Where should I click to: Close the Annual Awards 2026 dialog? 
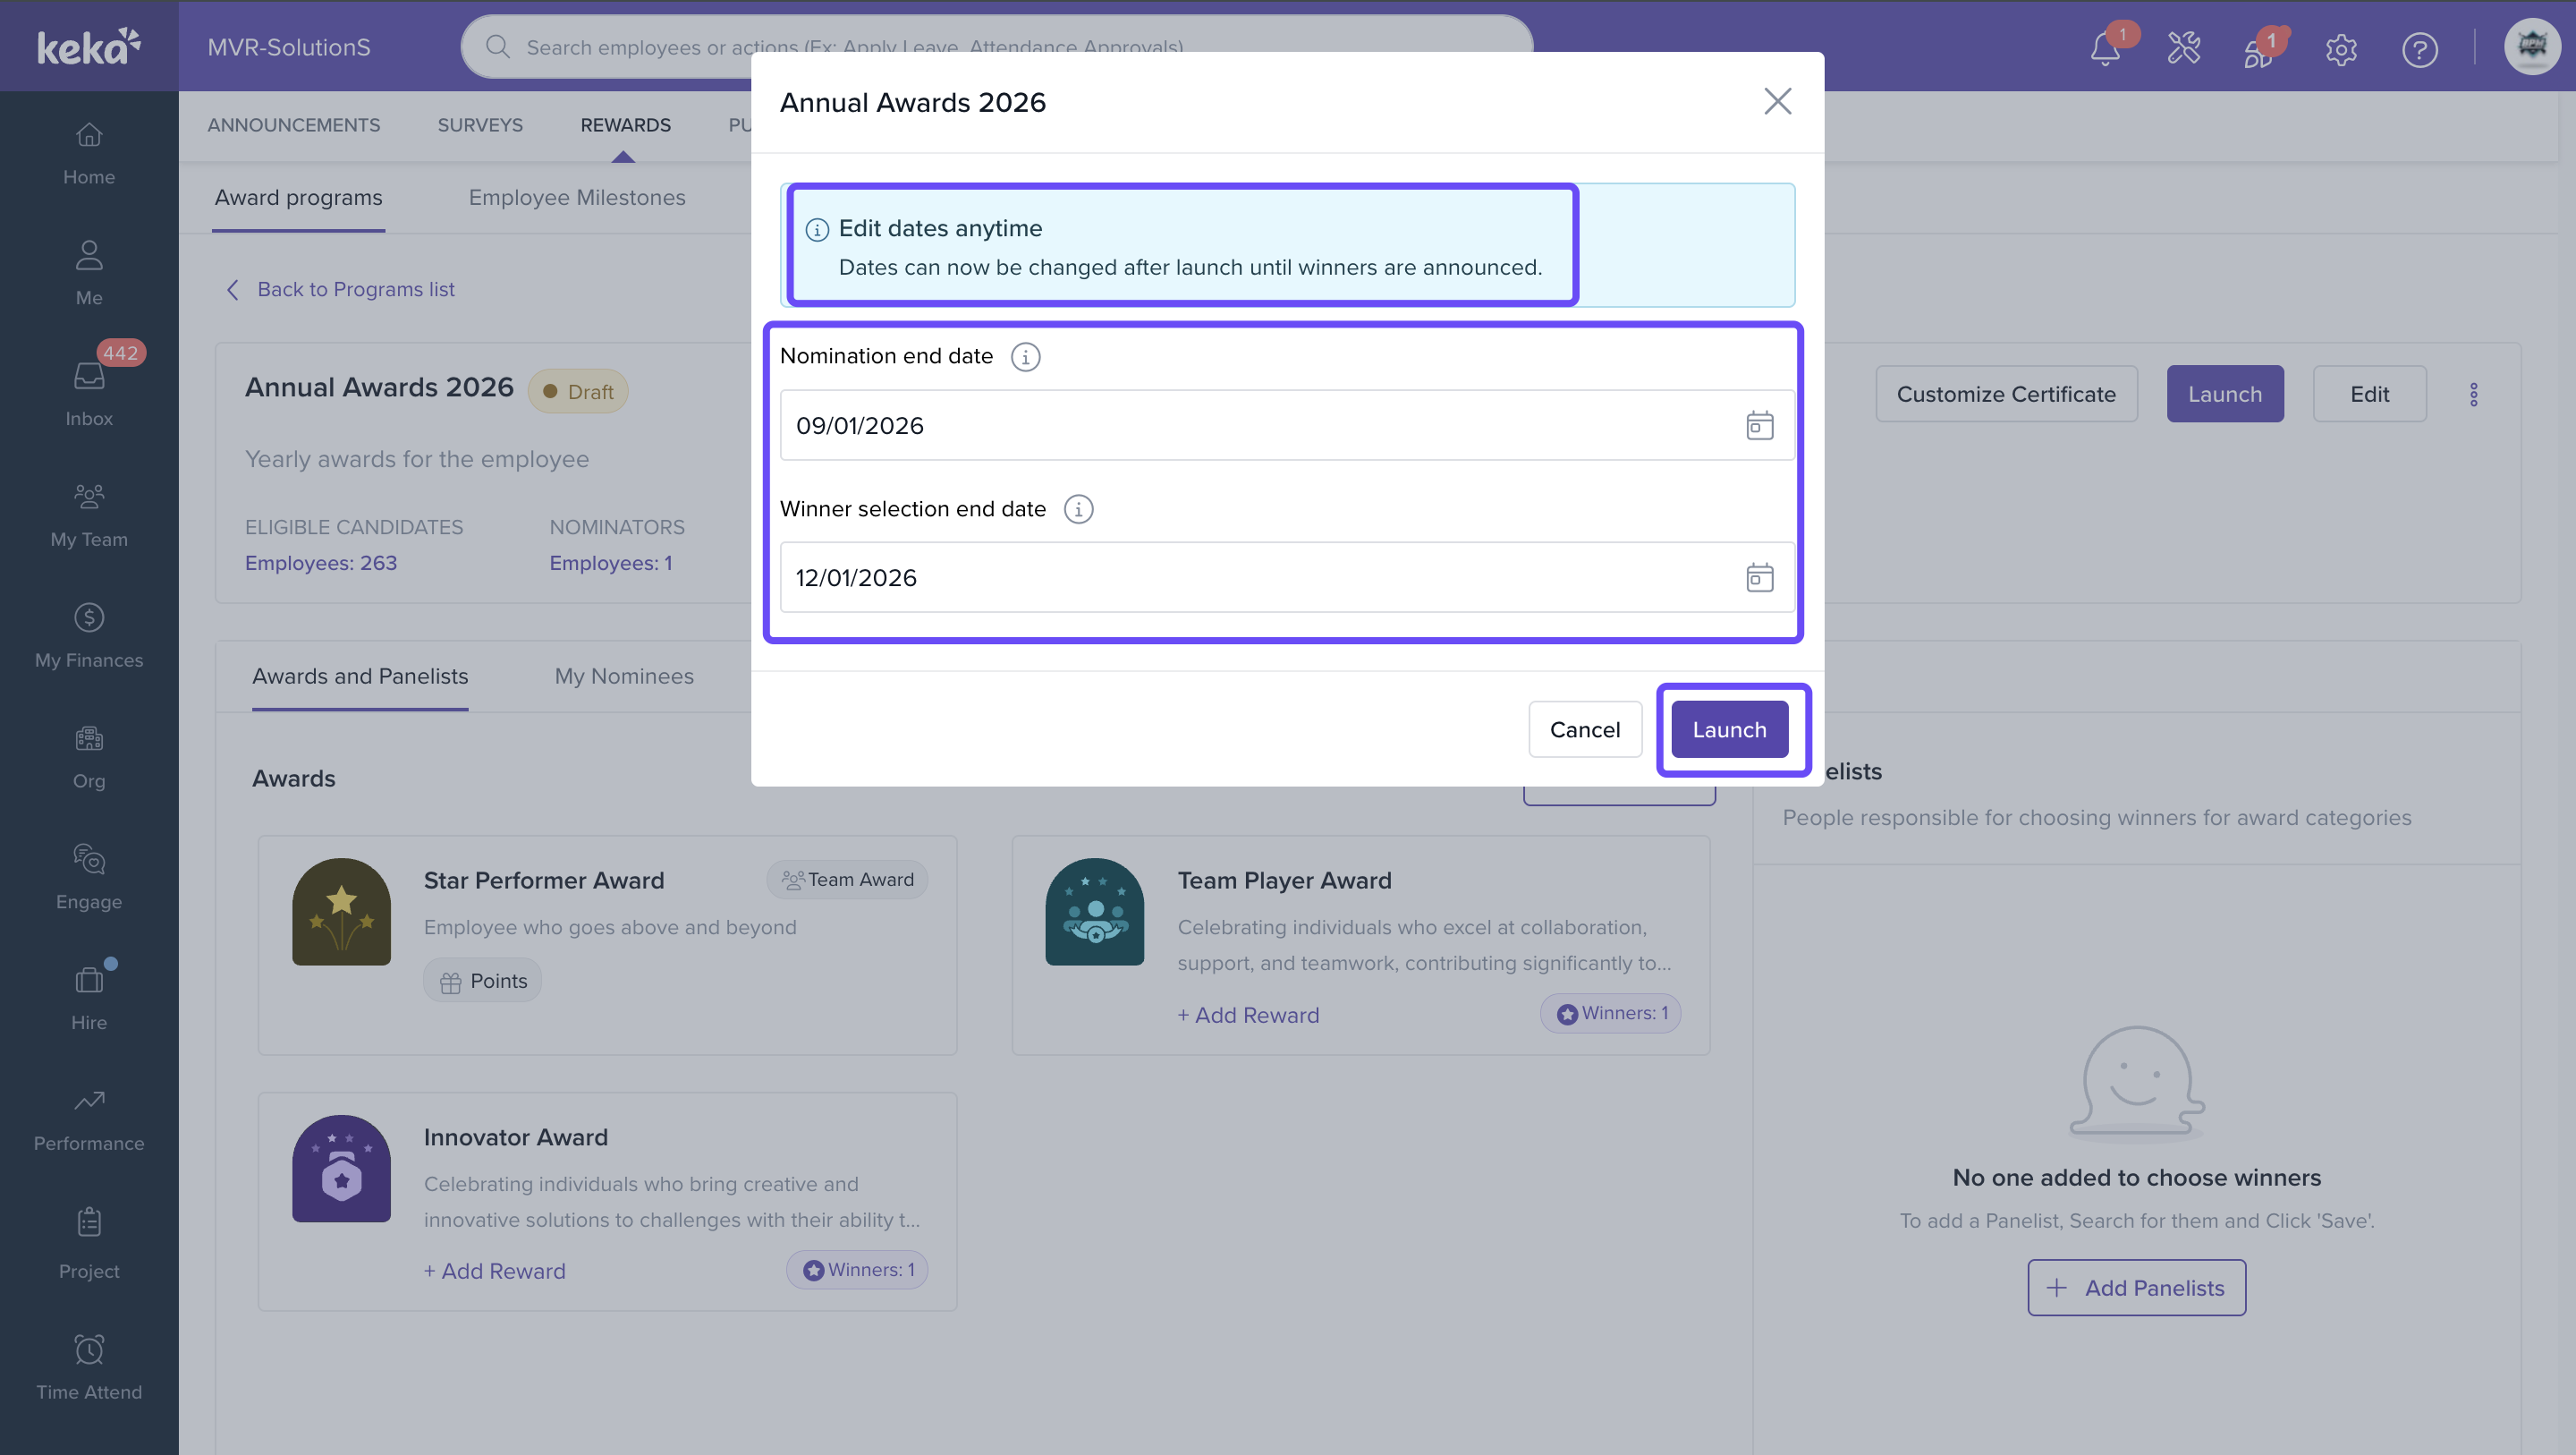coord(1777,101)
